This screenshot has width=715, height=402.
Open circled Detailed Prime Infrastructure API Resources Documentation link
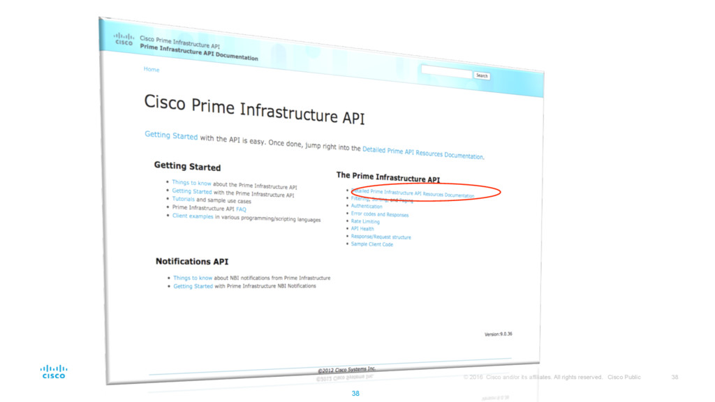tap(413, 193)
